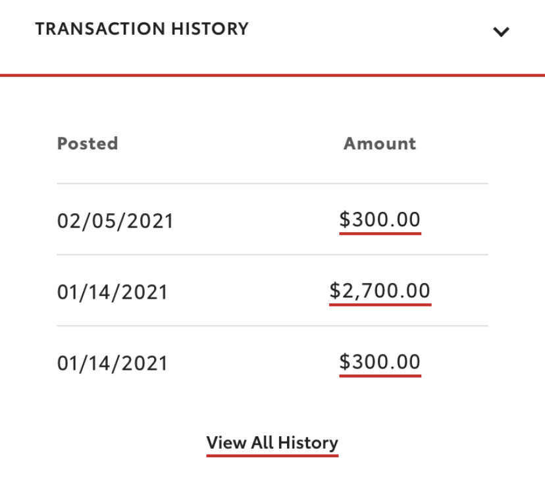Open the $300.00 payment posted 02/05/2021
The height and width of the screenshot is (483, 545).
click(380, 220)
